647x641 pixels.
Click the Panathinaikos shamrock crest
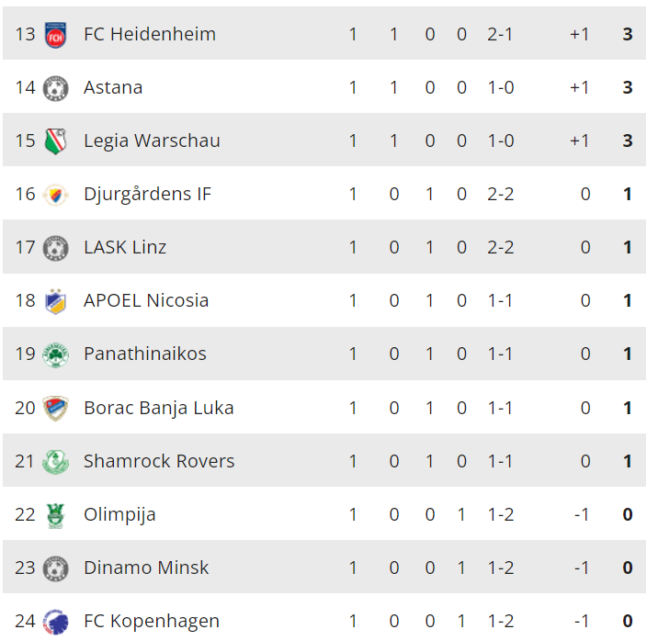tap(56, 354)
